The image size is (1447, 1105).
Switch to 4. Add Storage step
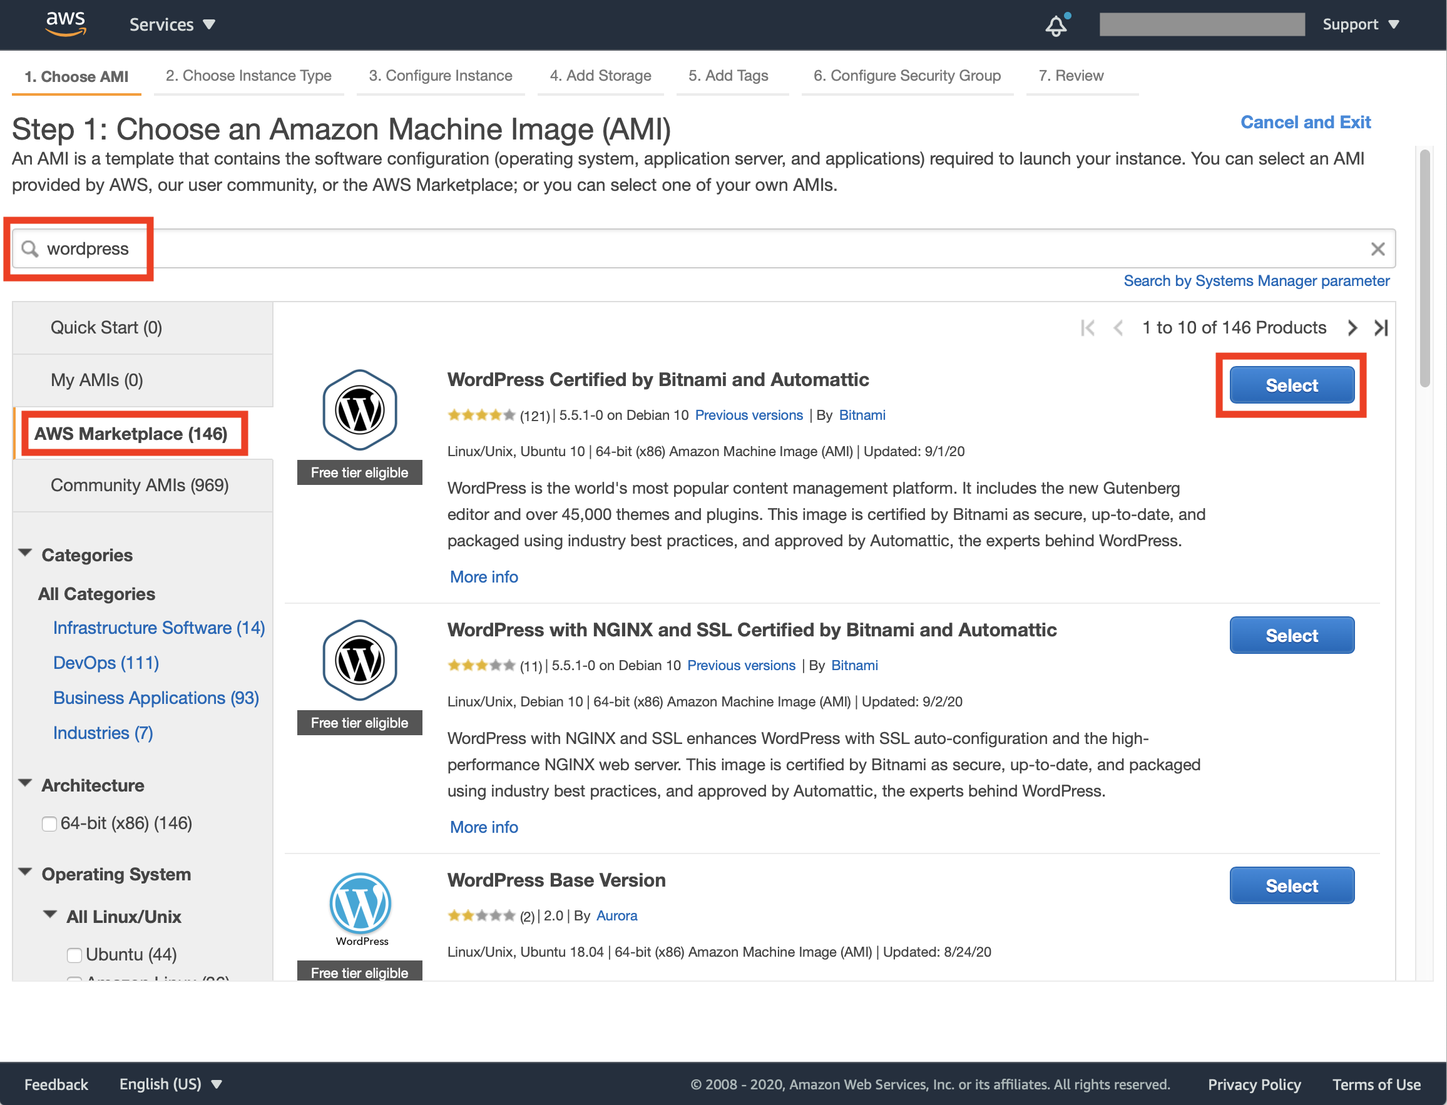tap(600, 76)
